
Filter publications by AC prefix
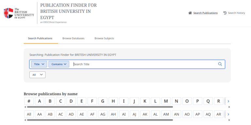coord(60,114)
